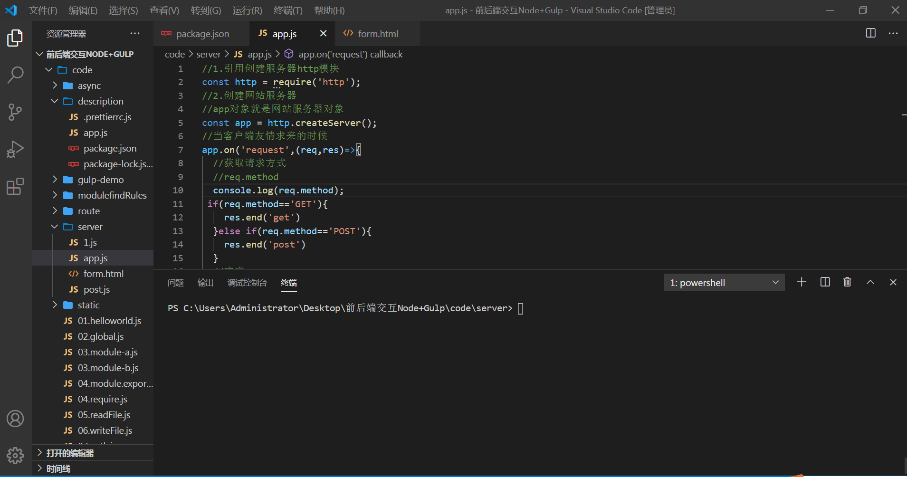The height and width of the screenshot is (477, 907).
Task: Open the 终端(T) menu
Action: click(x=288, y=10)
